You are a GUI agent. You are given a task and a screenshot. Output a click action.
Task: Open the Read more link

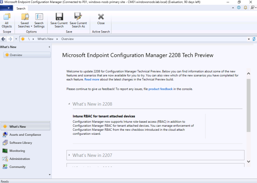pos(92,80)
